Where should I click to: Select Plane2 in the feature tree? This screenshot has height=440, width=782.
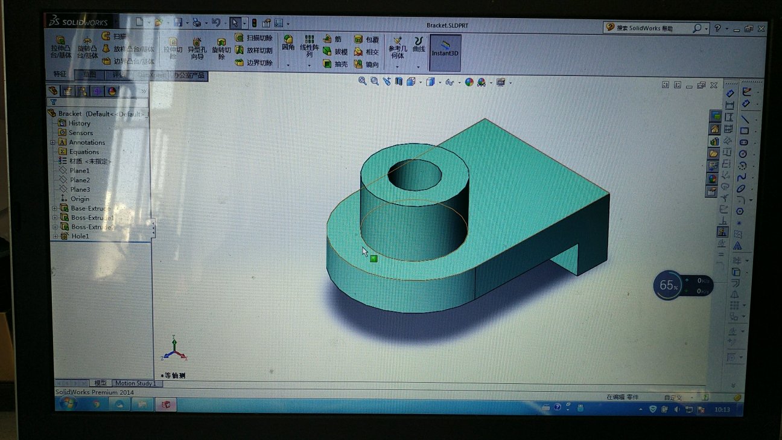coord(75,180)
